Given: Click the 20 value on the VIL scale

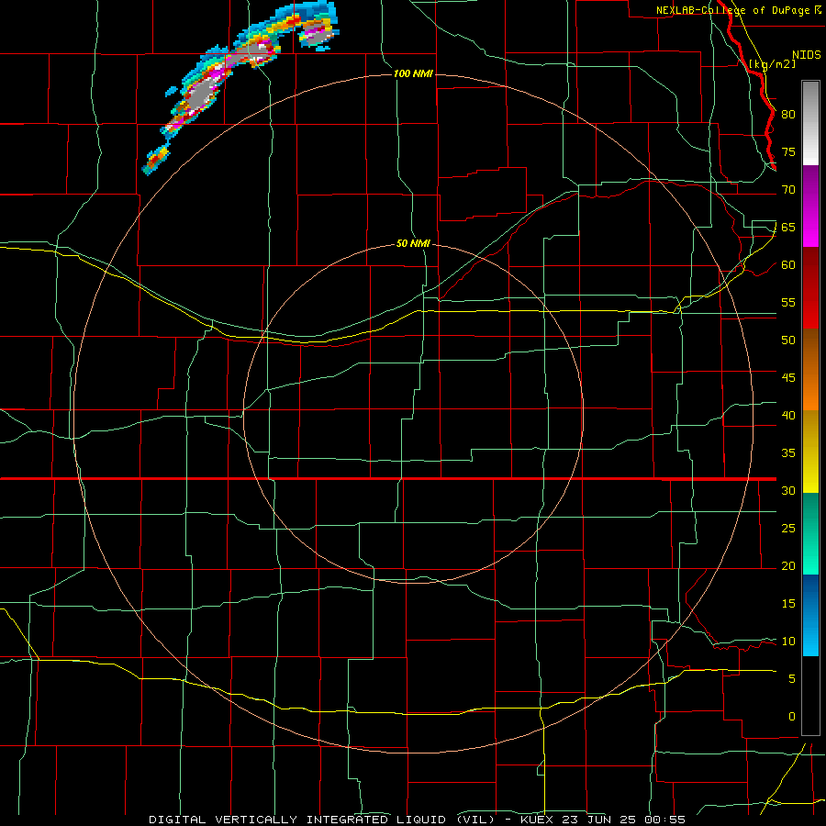Looking at the screenshot, I should click(x=788, y=565).
